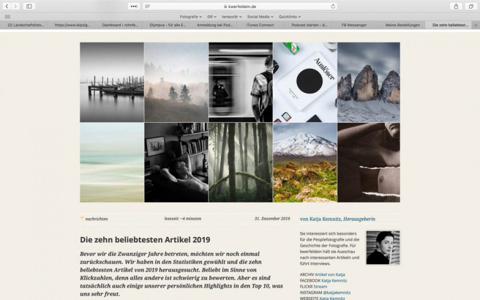480x300 pixels.
Task: Switch to the iTunes Connect tab
Action: point(260,25)
